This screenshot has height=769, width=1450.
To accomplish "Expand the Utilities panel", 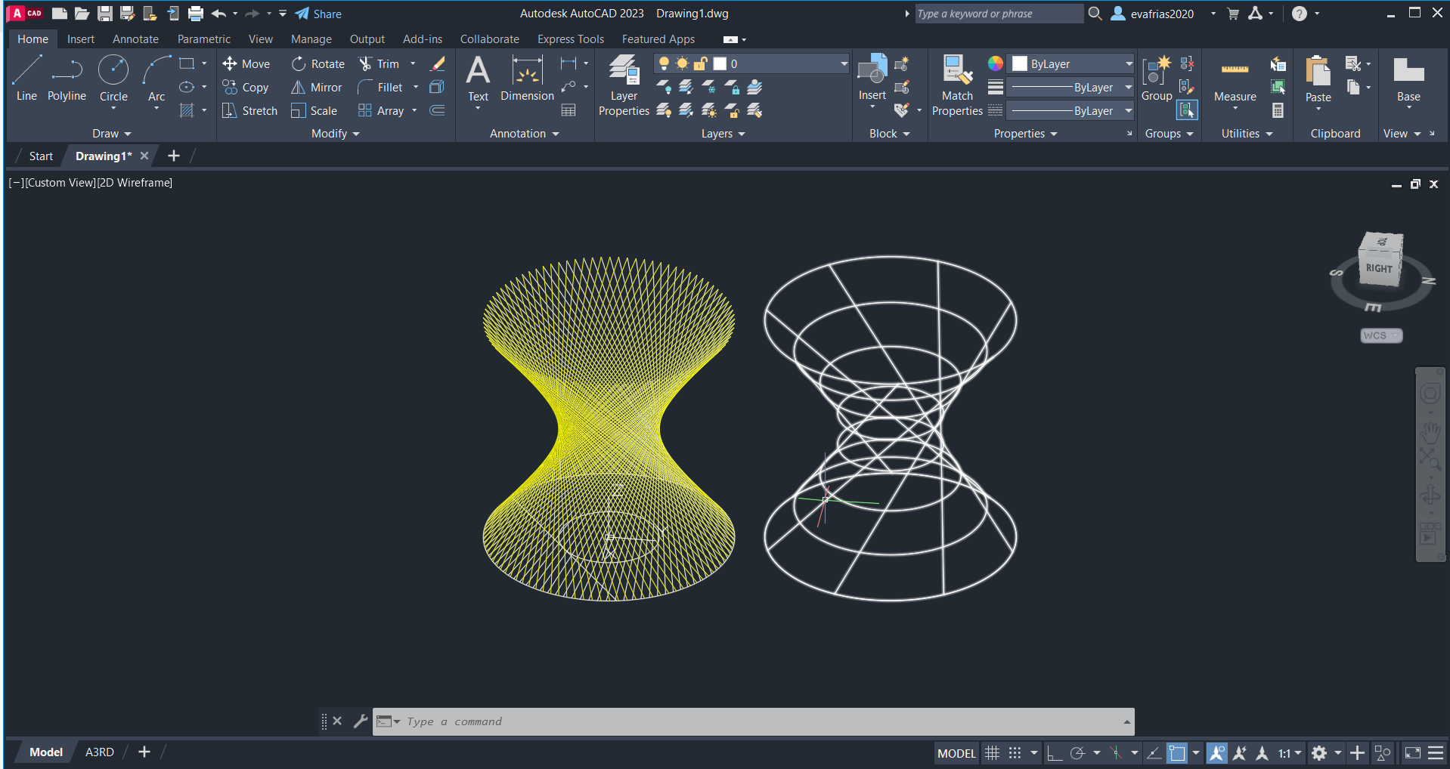I will [1247, 134].
